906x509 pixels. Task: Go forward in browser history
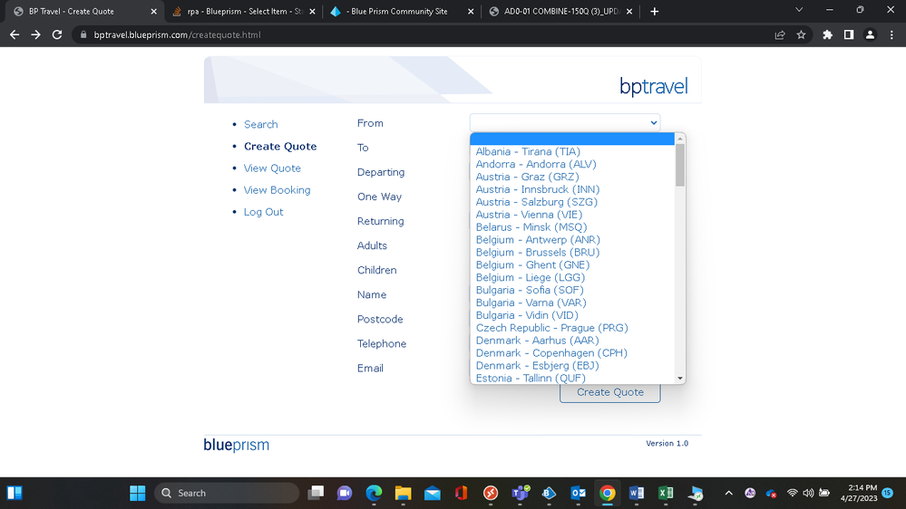[x=36, y=34]
